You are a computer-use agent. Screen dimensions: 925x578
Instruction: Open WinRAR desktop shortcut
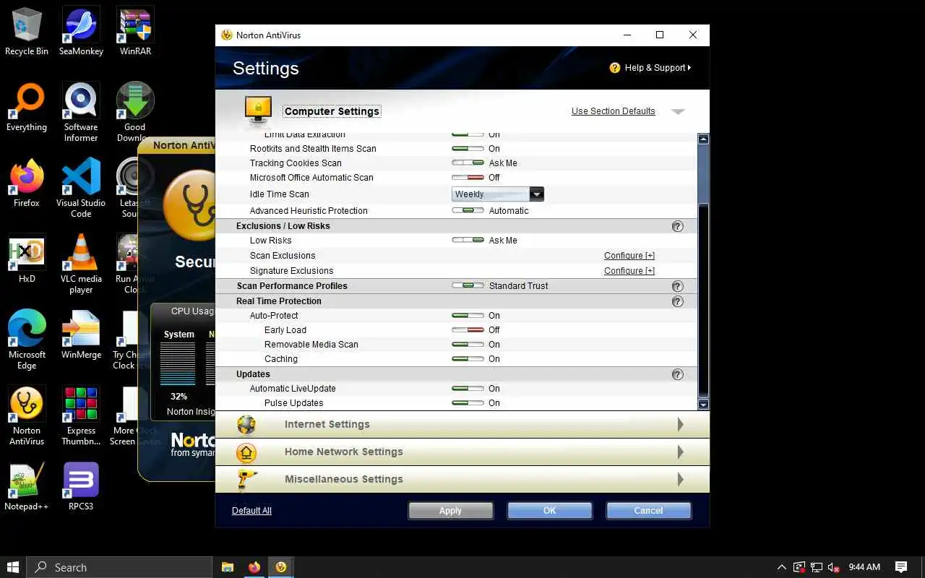pos(135,32)
